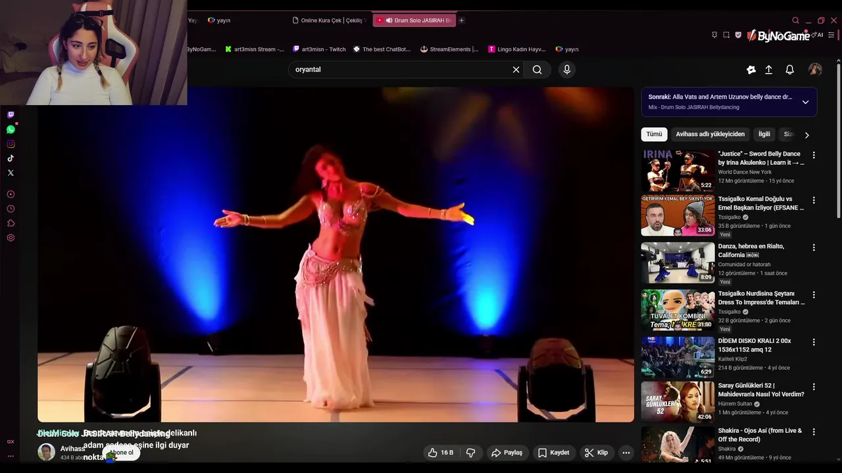Open options for DİDEM DISKO KRALI video
Screen dimensions: 842x473
click(x=814, y=342)
